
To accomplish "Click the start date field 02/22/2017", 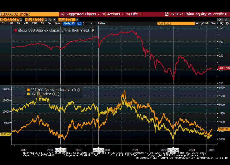I will coord(10,20).
